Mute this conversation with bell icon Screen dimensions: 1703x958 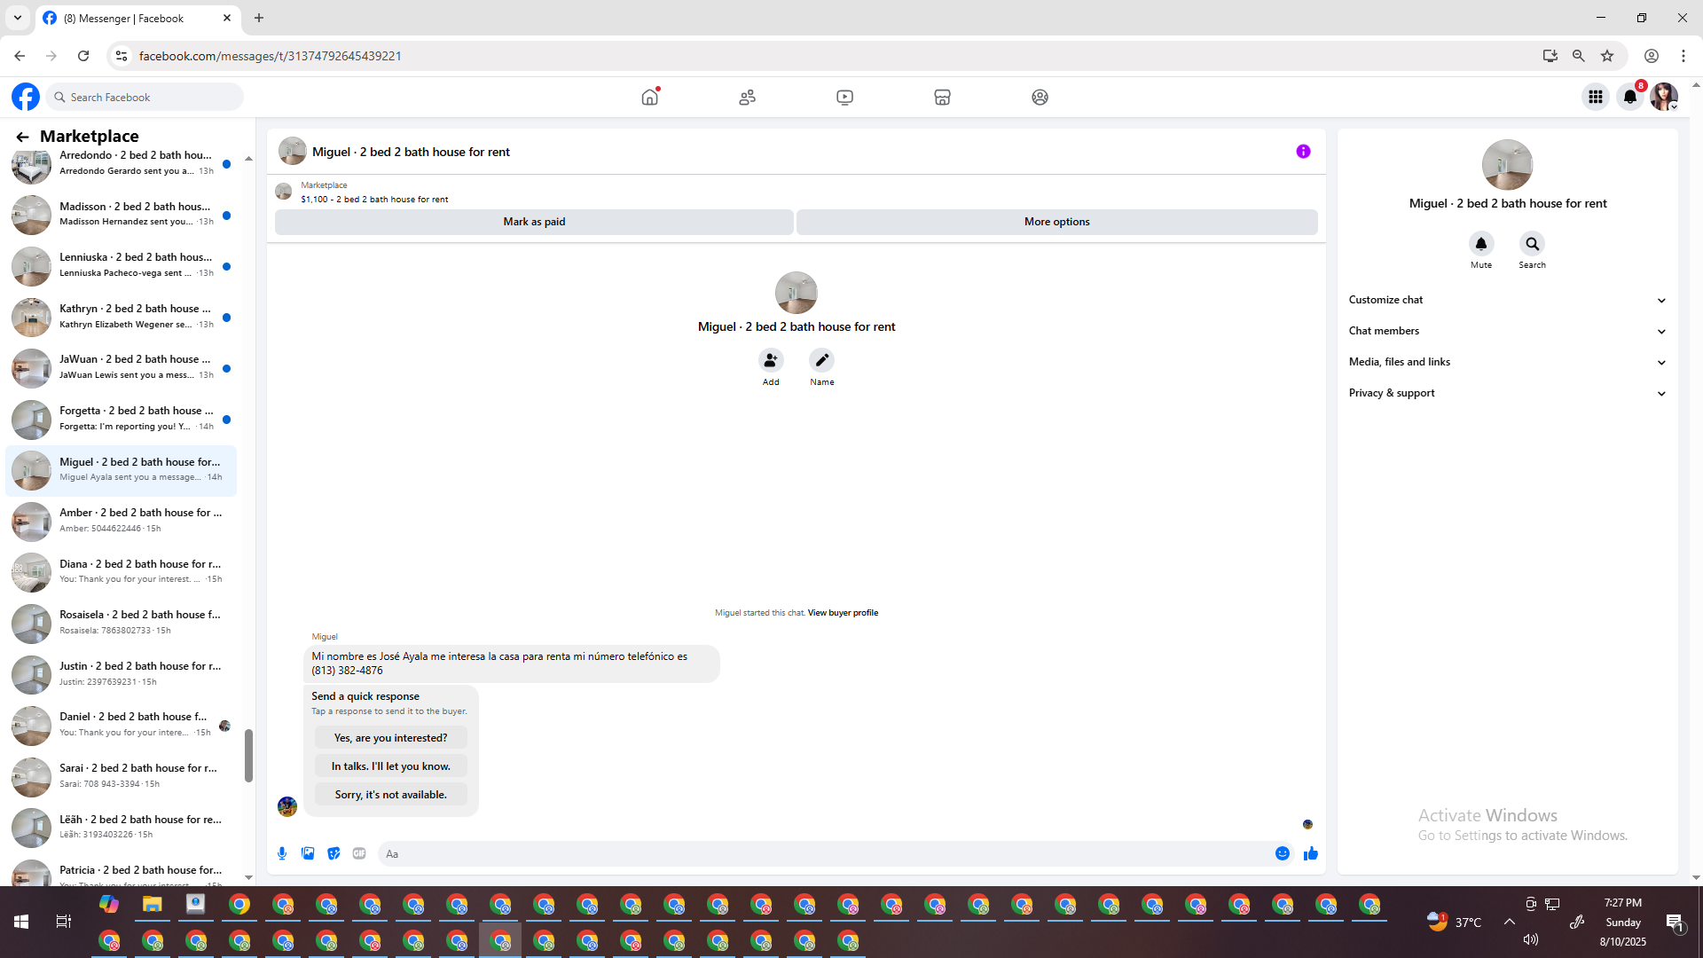[x=1480, y=244]
